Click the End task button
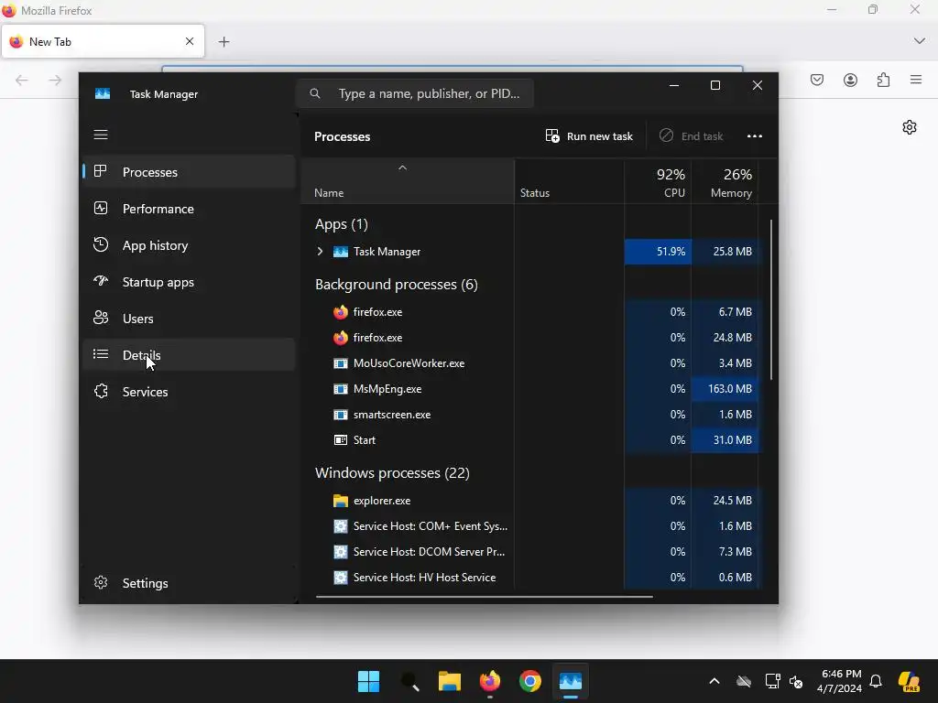Viewport: 938px width, 703px height. (691, 136)
